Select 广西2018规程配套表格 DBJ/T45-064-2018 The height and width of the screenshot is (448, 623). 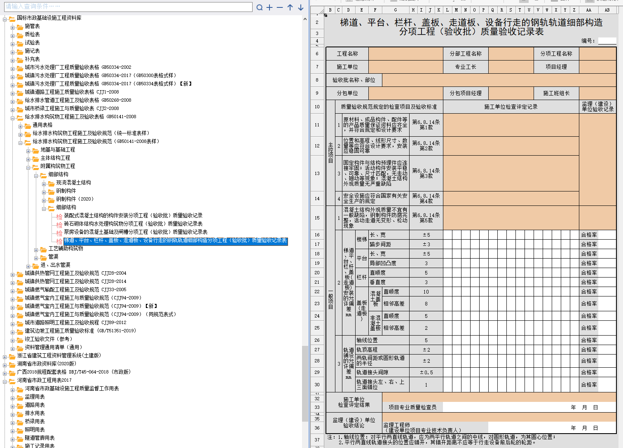74,372
